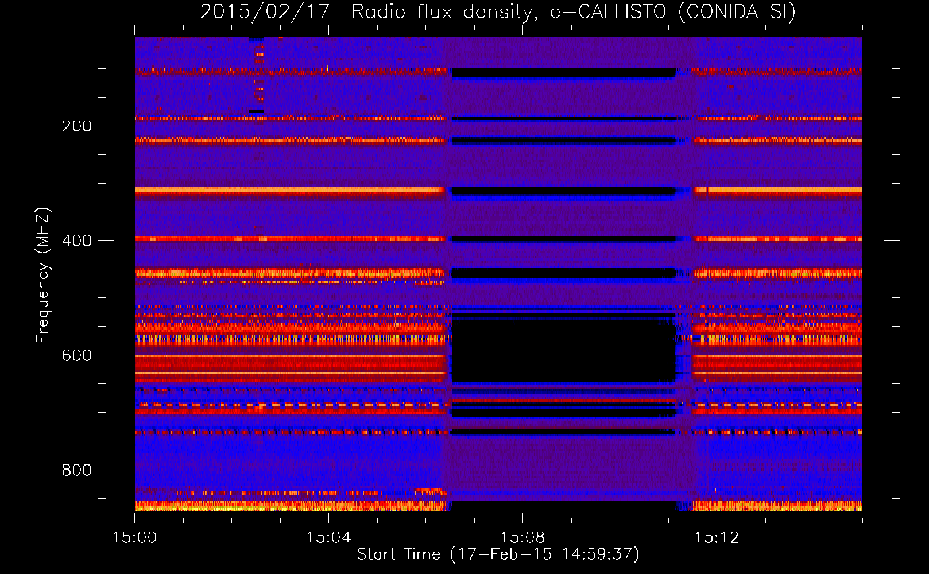
Task: Click the '200' frequency tick label
Action: tap(77, 126)
